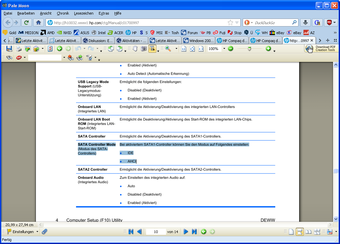
Task: Save the PDF using the floppy icon
Action: [x=9, y=49]
